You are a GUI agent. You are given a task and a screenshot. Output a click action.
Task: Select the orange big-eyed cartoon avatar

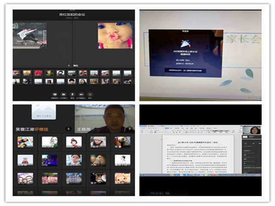point(122,179)
